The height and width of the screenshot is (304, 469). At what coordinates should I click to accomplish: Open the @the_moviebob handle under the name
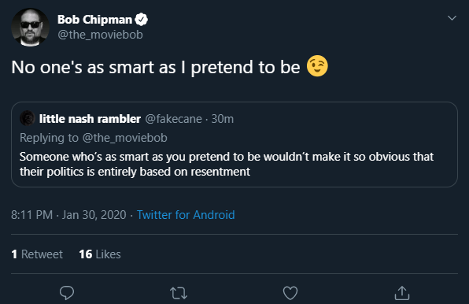pos(100,35)
